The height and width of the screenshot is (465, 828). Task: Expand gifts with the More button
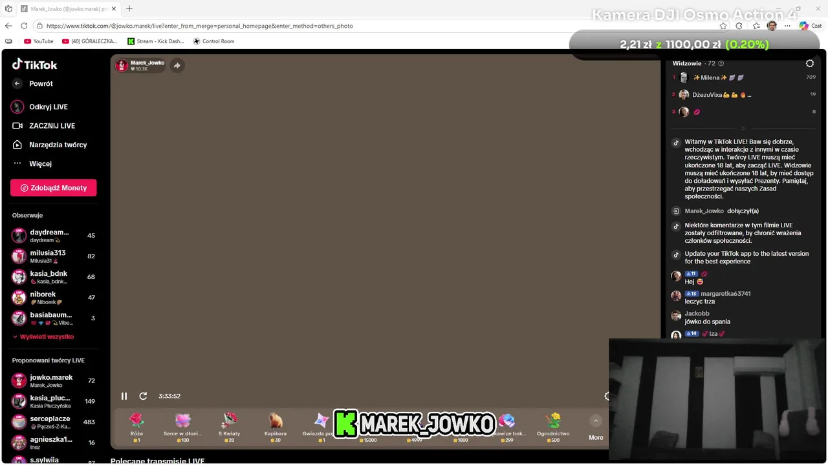(x=596, y=428)
